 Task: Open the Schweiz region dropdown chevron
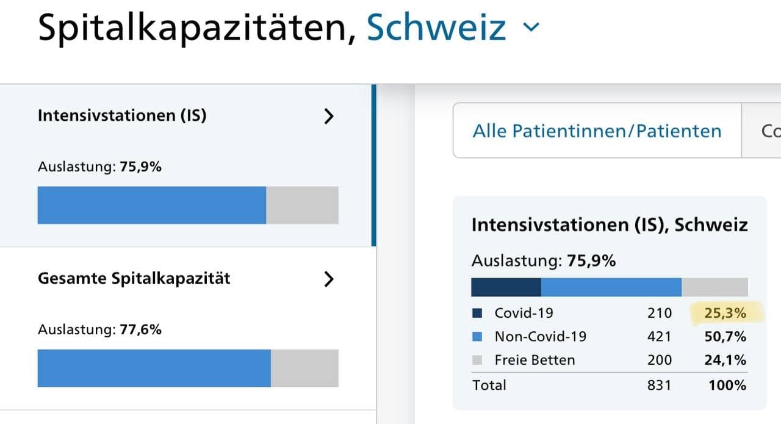(x=531, y=27)
